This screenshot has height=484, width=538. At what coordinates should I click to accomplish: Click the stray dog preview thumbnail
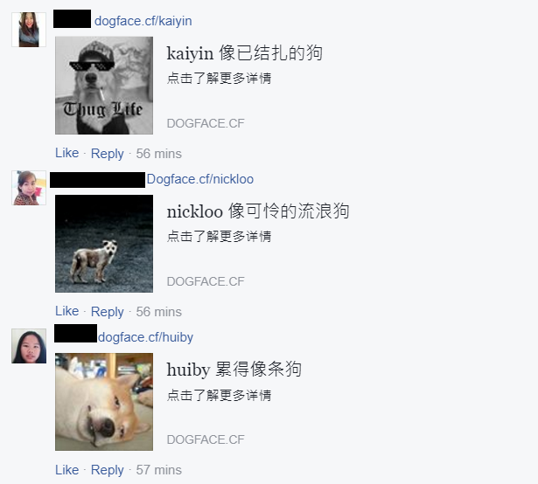104,244
